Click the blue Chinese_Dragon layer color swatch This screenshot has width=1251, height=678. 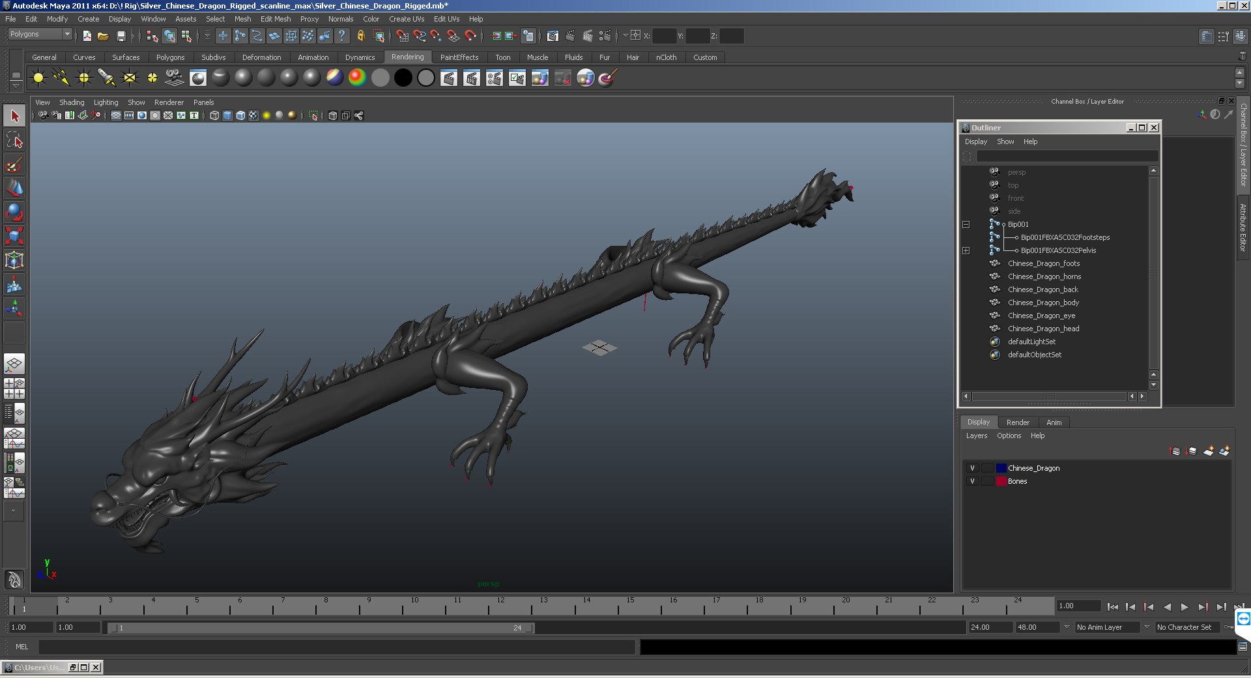[x=1001, y=468]
